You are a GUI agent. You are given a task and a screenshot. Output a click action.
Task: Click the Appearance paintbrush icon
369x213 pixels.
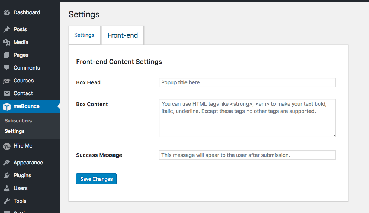(x=7, y=163)
